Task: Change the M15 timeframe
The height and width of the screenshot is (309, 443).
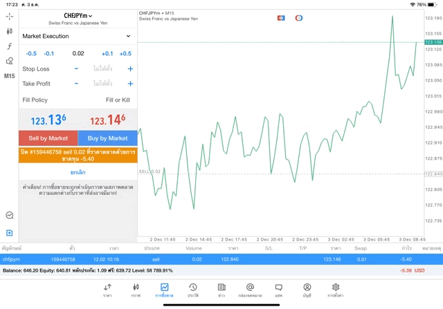Action: tap(9, 76)
